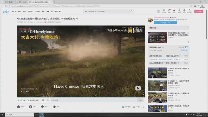Like the video with thumbs-up icon
The image size is (208, 117).
[18, 107]
